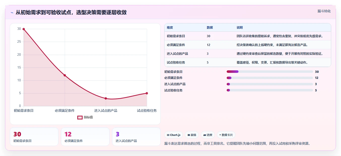Click the card title 从初始需求到可验收试点
Viewport: 341px width, 156px height.
click(x=71, y=13)
